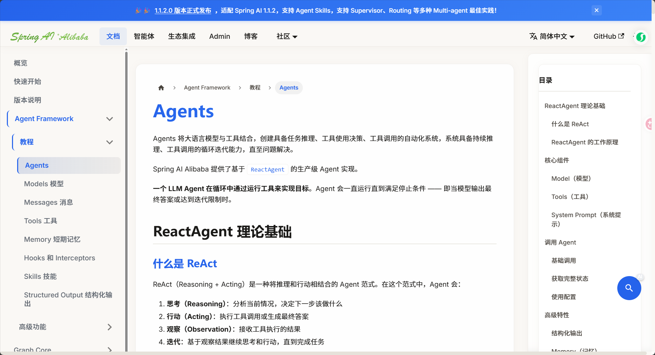The width and height of the screenshot is (655, 355).
Task: Collapse the 教程 section chevron
Action: [110, 142]
